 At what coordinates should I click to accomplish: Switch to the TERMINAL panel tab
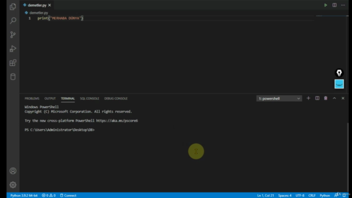[x=68, y=98]
